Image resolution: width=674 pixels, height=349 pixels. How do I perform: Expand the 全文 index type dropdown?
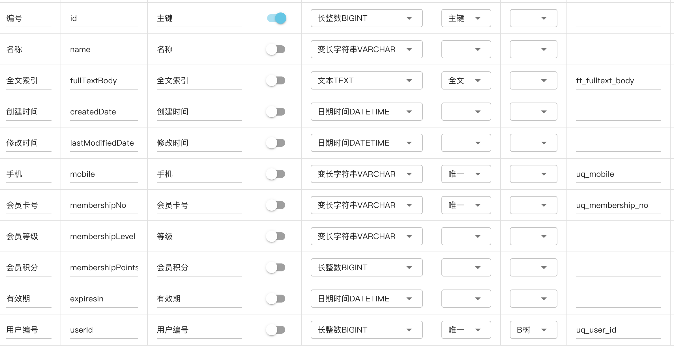(x=466, y=80)
